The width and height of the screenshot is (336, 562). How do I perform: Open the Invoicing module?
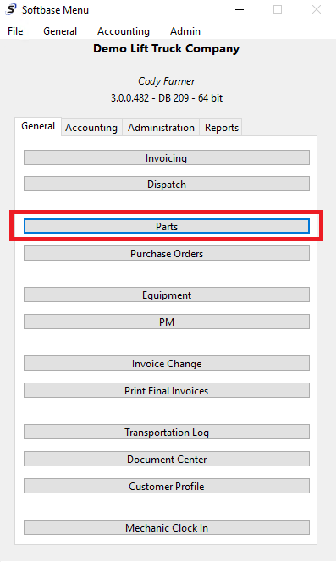167,157
